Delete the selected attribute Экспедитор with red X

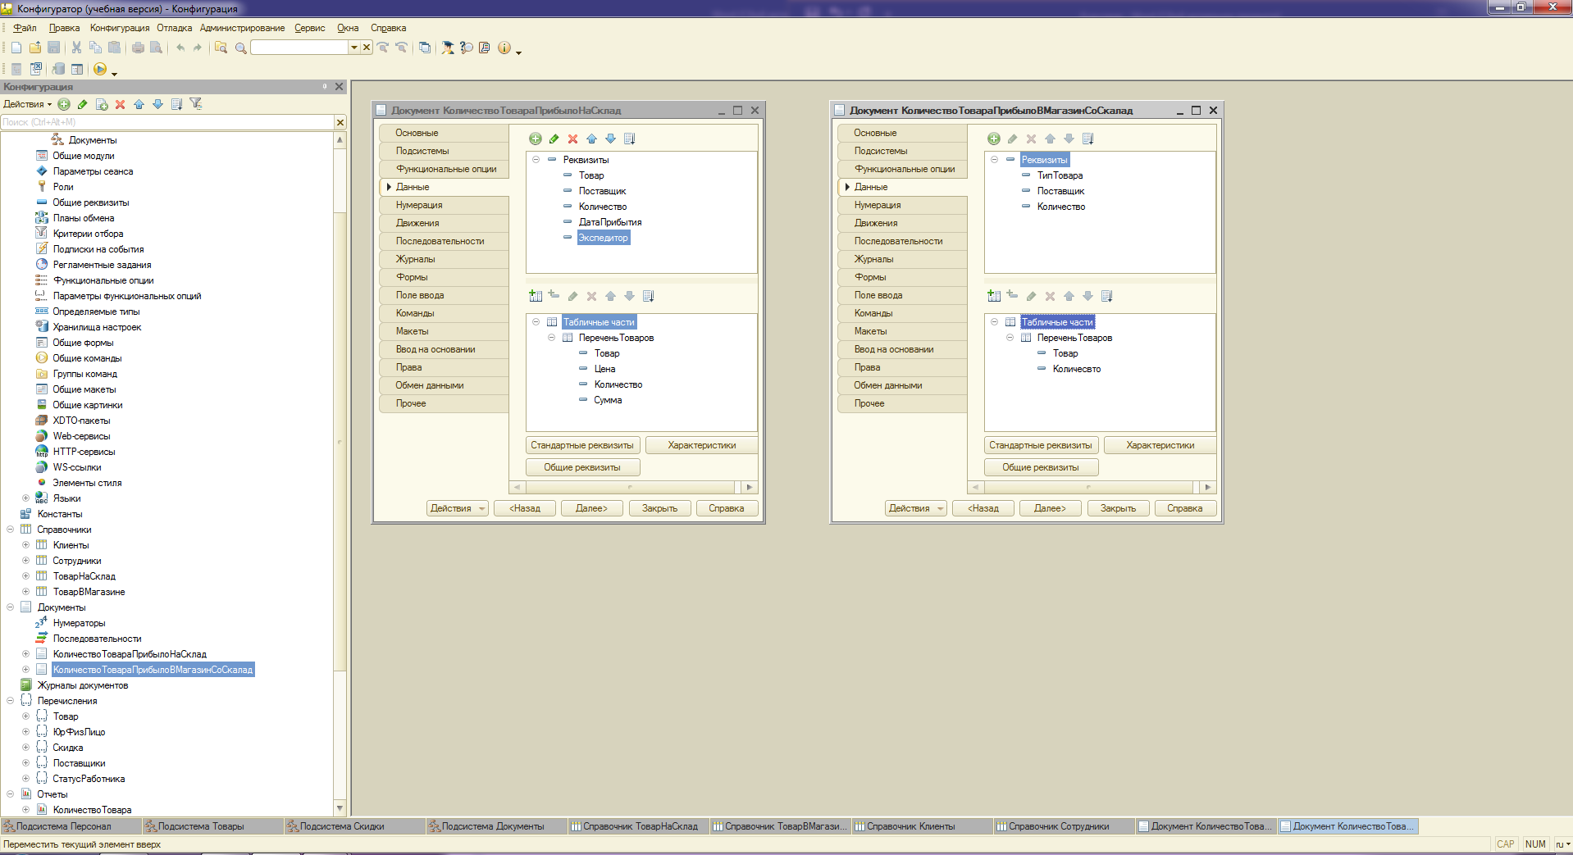(x=572, y=139)
